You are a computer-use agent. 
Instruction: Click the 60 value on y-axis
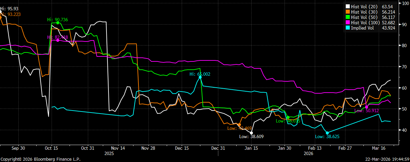tap(404, 88)
